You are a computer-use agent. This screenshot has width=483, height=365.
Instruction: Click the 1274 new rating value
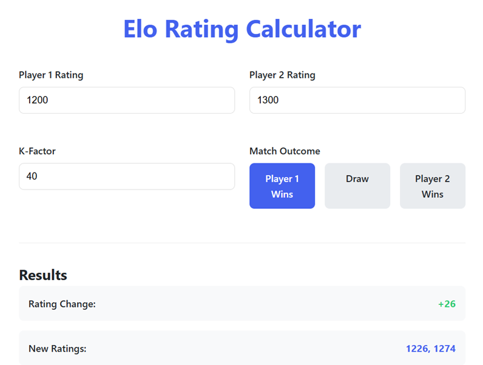[444, 349]
